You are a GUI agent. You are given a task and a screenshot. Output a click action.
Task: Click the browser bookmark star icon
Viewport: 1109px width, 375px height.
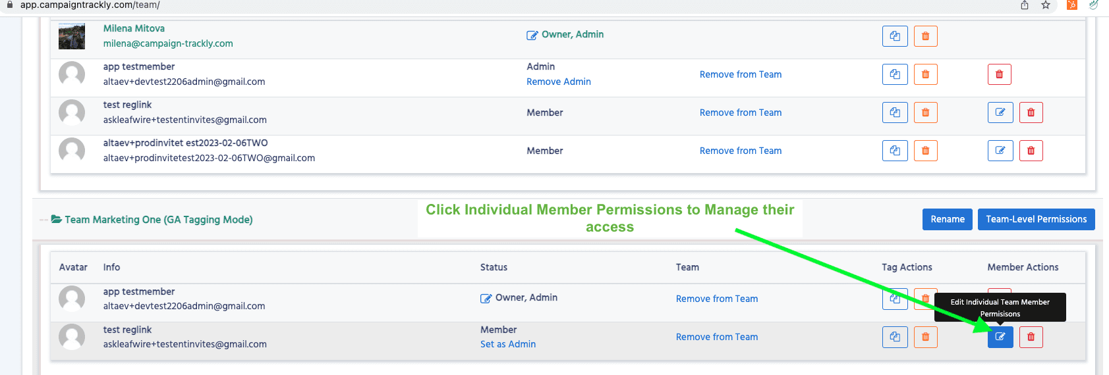(1046, 5)
